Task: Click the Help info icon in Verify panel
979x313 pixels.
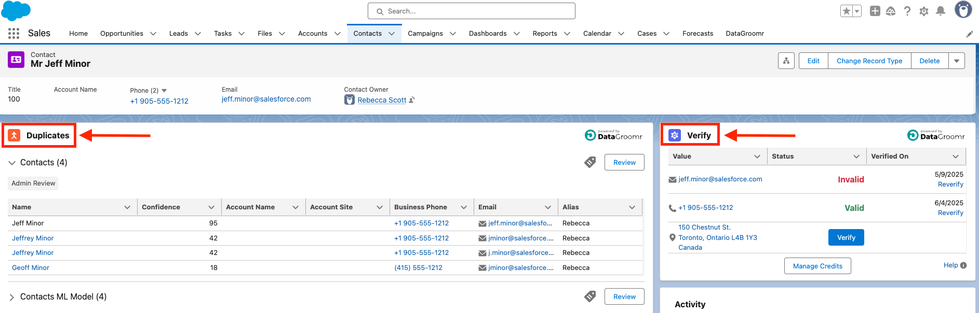Action: pyautogui.click(x=963, y=265)
